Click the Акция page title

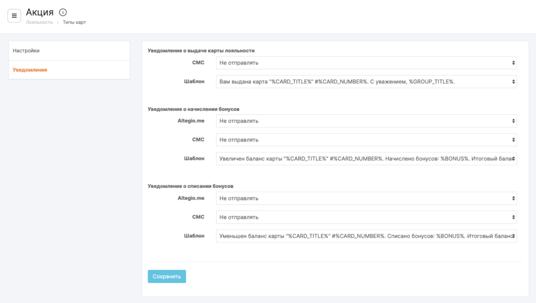pos(40,12)
